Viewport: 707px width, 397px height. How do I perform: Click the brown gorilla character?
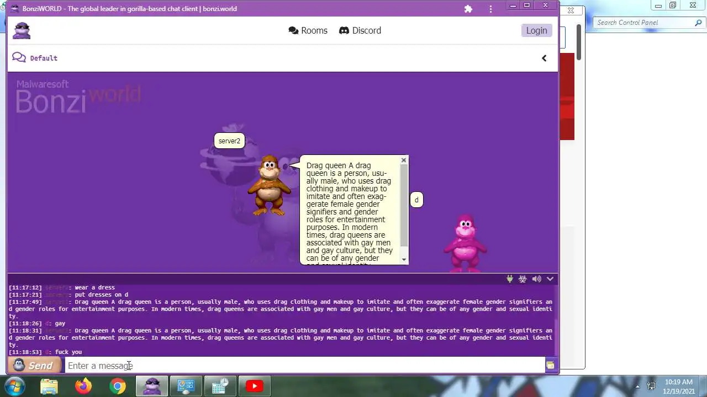point(269,185)
